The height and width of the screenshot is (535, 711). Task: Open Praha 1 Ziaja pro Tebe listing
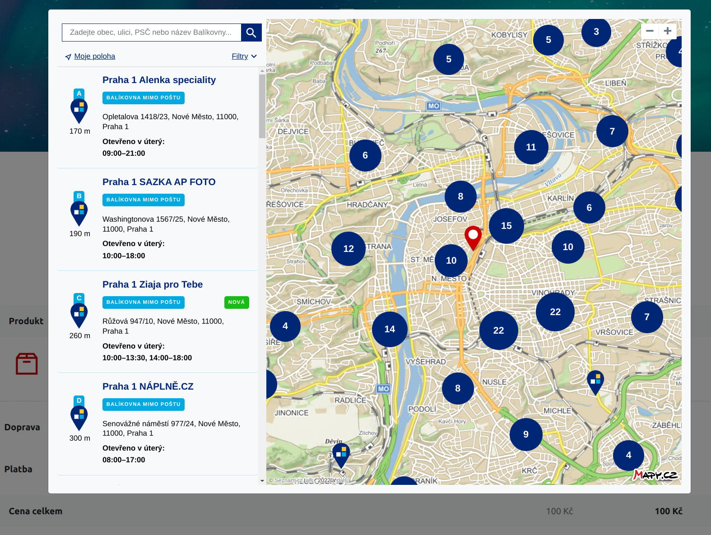pyautogui.click(x=153, y=284)
